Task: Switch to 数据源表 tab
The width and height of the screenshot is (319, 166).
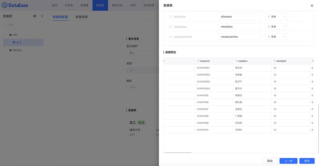Action: pos(82,17)
